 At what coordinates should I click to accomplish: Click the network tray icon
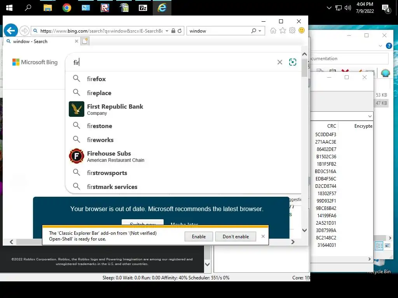click(339, 8)
